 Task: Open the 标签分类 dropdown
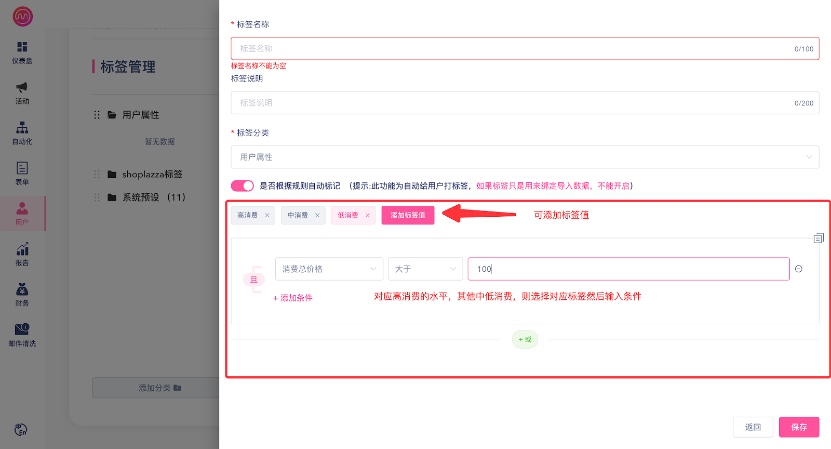click(525, 157)
